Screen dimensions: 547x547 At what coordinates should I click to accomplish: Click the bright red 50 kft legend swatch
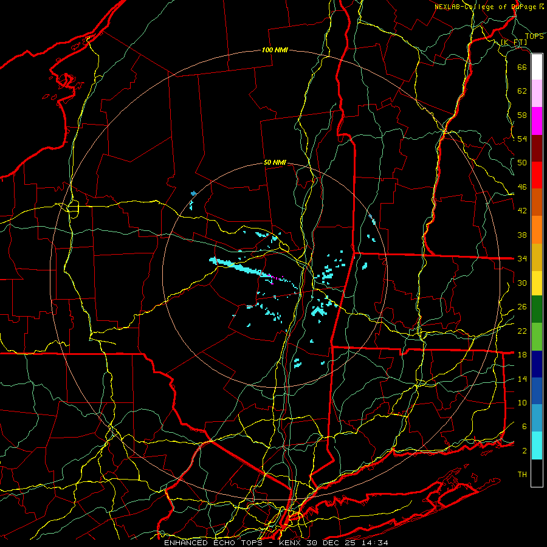point(537,175)
